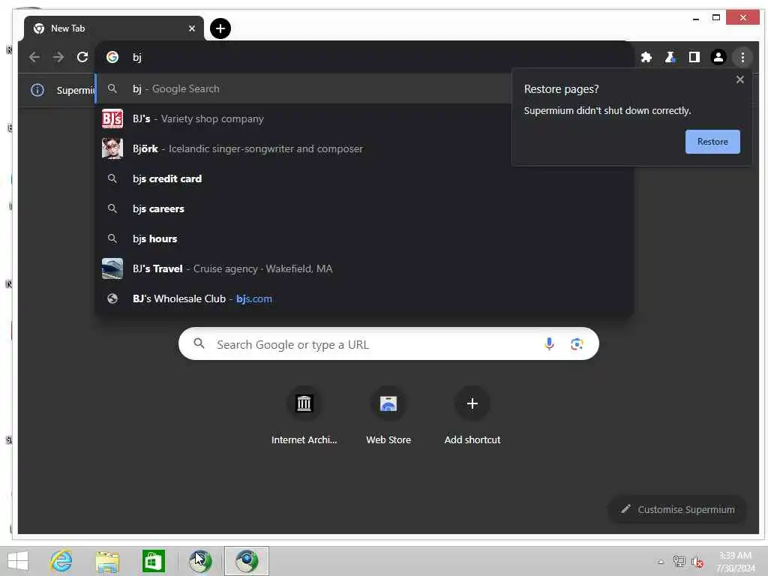Viewport: 768px width, 576px height.
Task: Click the Björk photo thumbnail
Action: pos(112,149)
